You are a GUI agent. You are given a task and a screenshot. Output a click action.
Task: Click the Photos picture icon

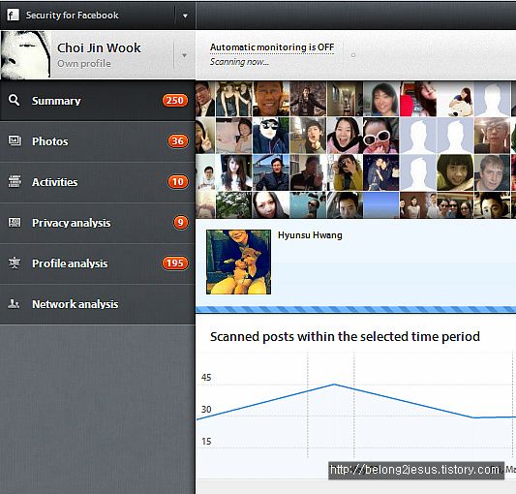tap(15, 141)
